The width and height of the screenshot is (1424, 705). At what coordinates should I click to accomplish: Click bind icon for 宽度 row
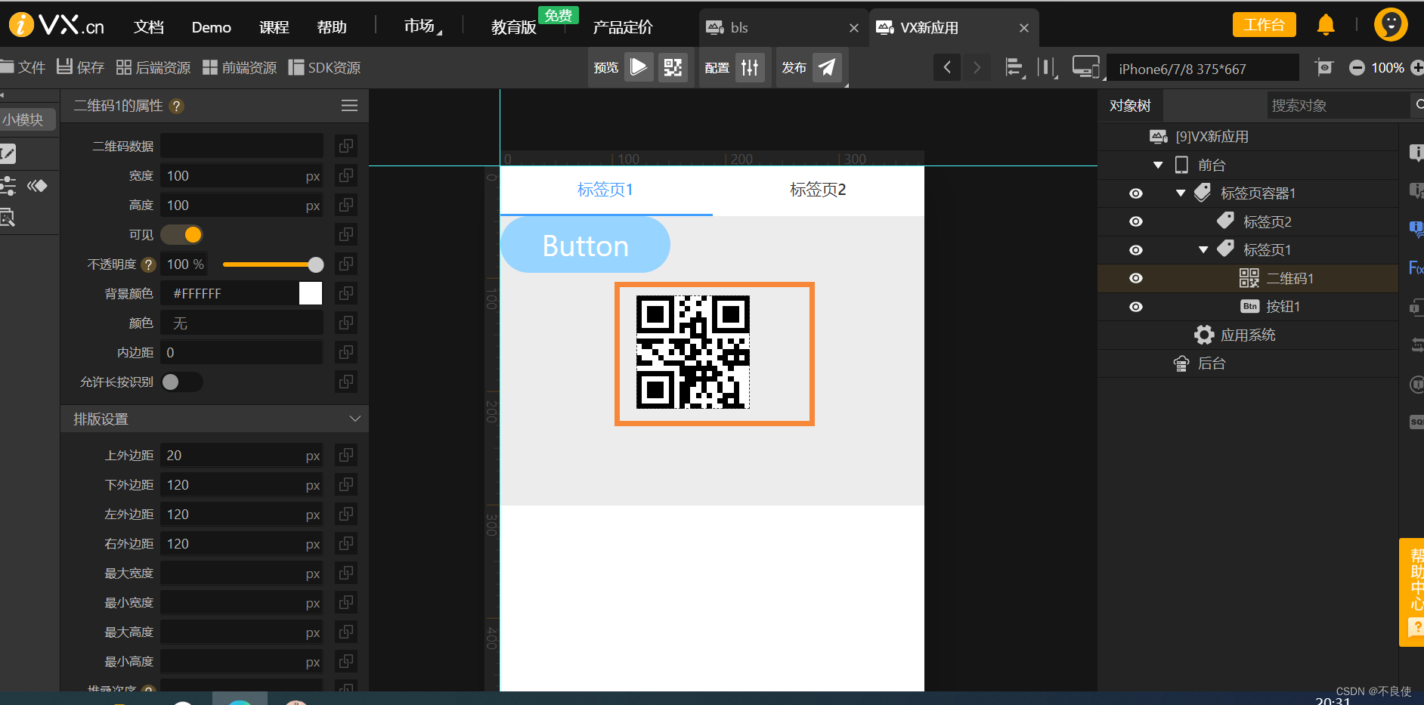point(346,175)
